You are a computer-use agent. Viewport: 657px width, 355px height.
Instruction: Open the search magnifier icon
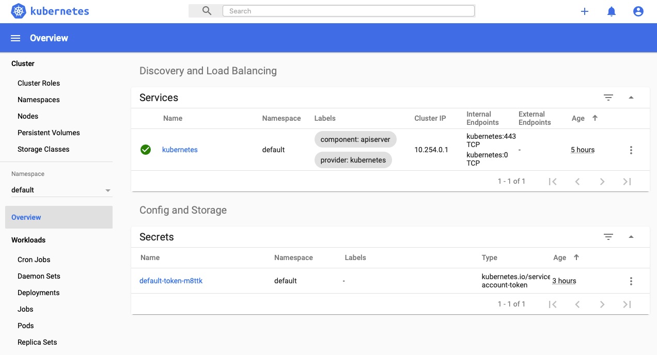point(206,10)
